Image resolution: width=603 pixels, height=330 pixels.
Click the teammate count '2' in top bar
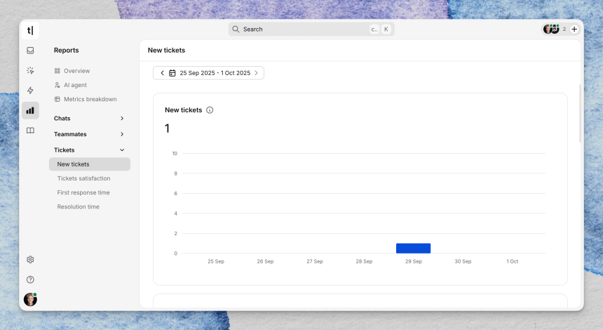coord(564,29)
